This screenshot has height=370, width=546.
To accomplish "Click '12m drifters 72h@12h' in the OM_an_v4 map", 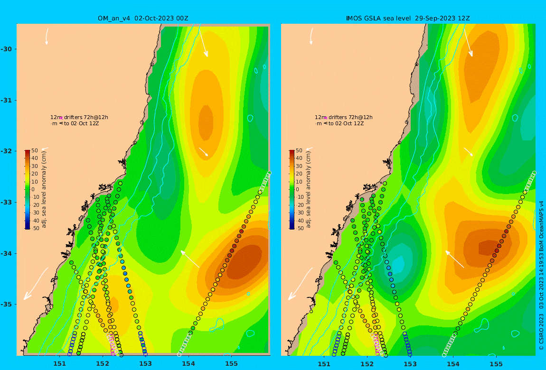I will [x=79, y=117].
